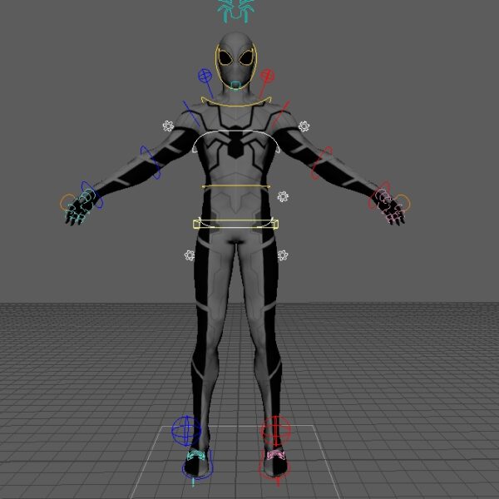Select the cyan spider-shaped control above the head

[x=237, y=9]
